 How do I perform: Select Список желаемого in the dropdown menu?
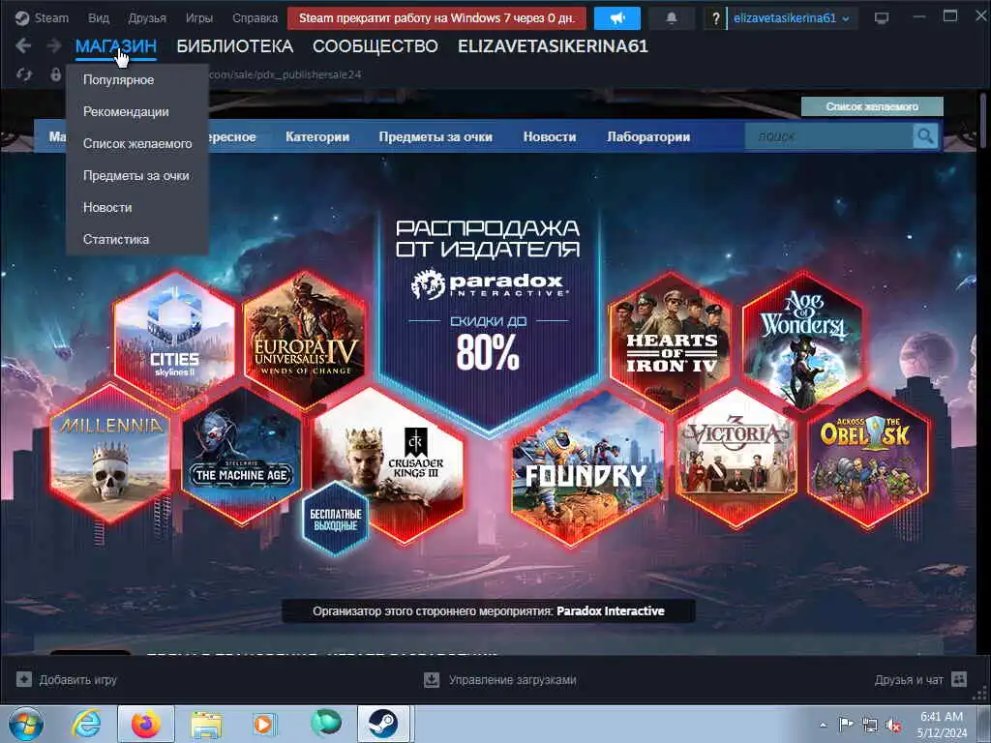(137, 143)
